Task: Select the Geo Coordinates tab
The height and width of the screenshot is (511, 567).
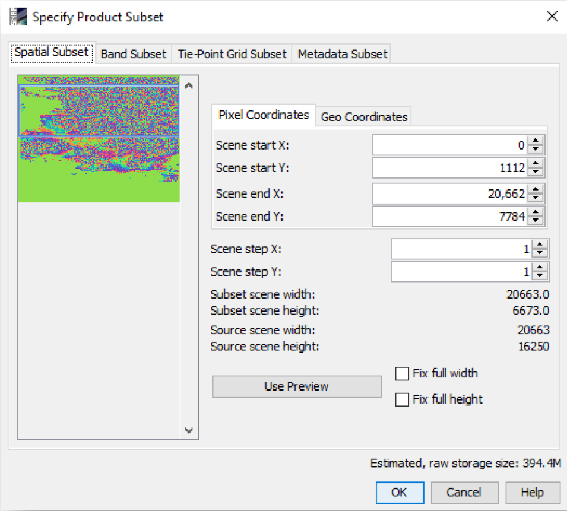Action: (364, 117)
